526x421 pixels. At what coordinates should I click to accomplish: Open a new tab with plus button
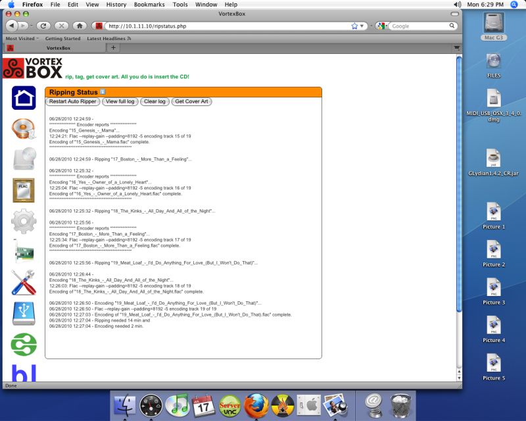[x=113, y=47]
